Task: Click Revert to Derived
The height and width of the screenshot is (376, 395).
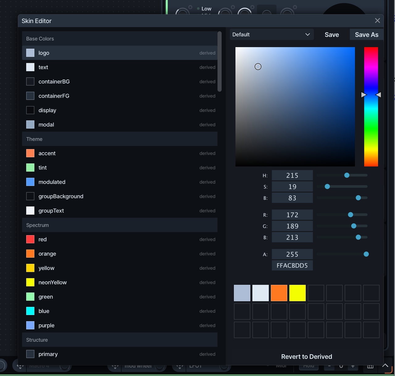Action: pyautogui.click(x=306, y=357)
